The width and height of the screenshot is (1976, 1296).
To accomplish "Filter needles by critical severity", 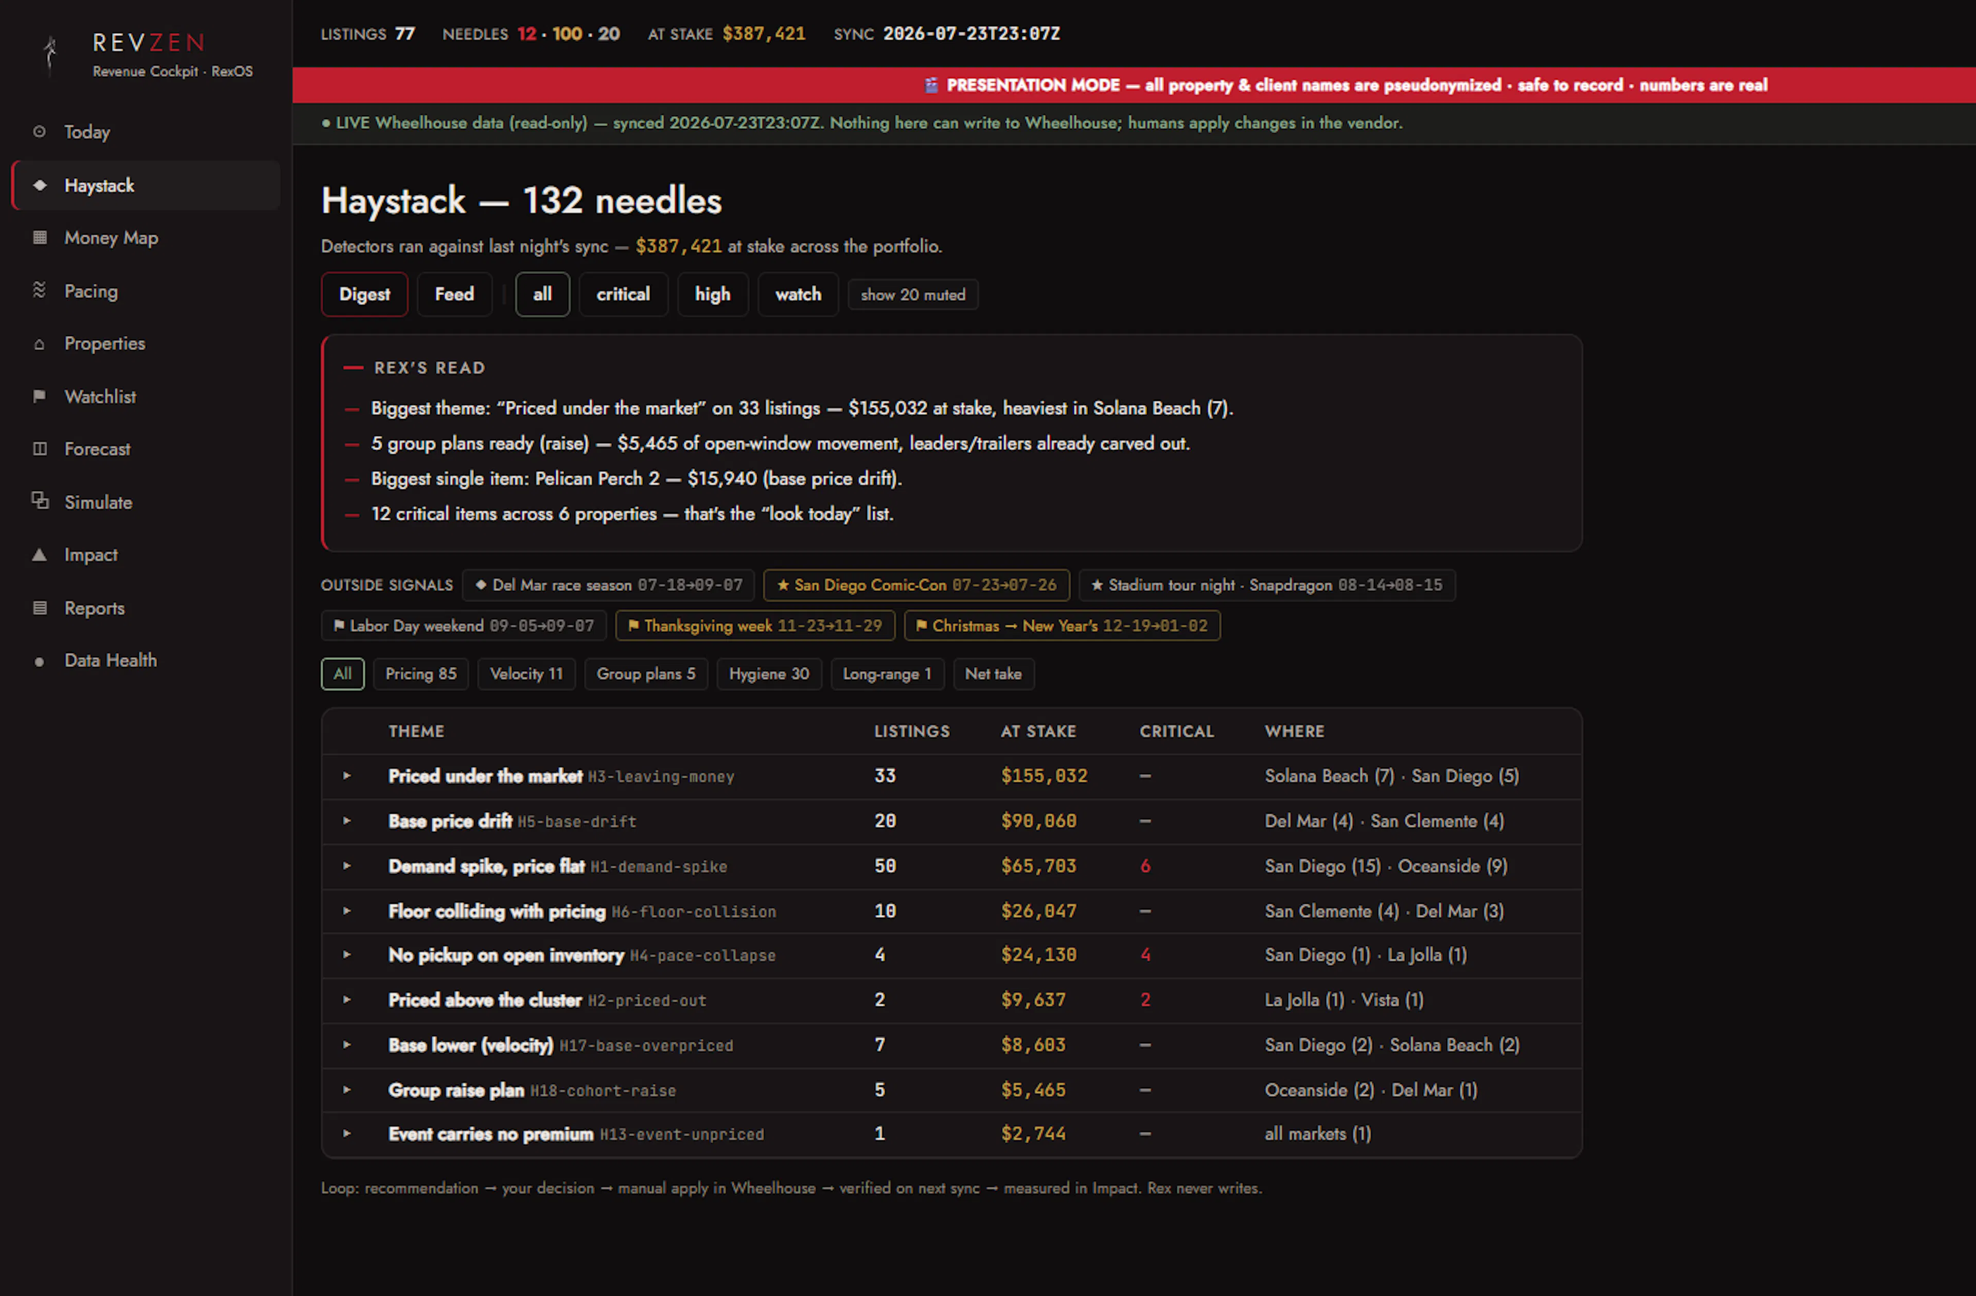I will [x=623, y=295].
